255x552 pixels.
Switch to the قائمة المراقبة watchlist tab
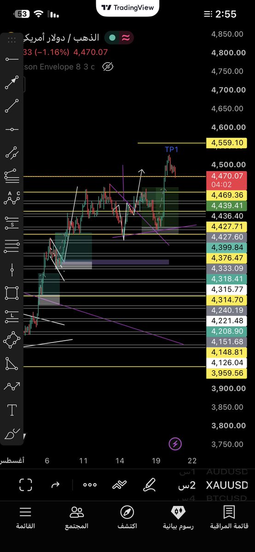point(229,518)
